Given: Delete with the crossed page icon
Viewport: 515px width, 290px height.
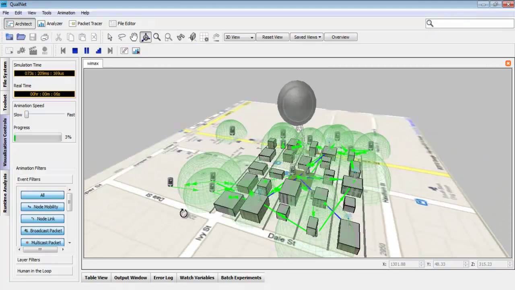Looking at the screenshot, I should pyautogui.click(x=94, y=37).
